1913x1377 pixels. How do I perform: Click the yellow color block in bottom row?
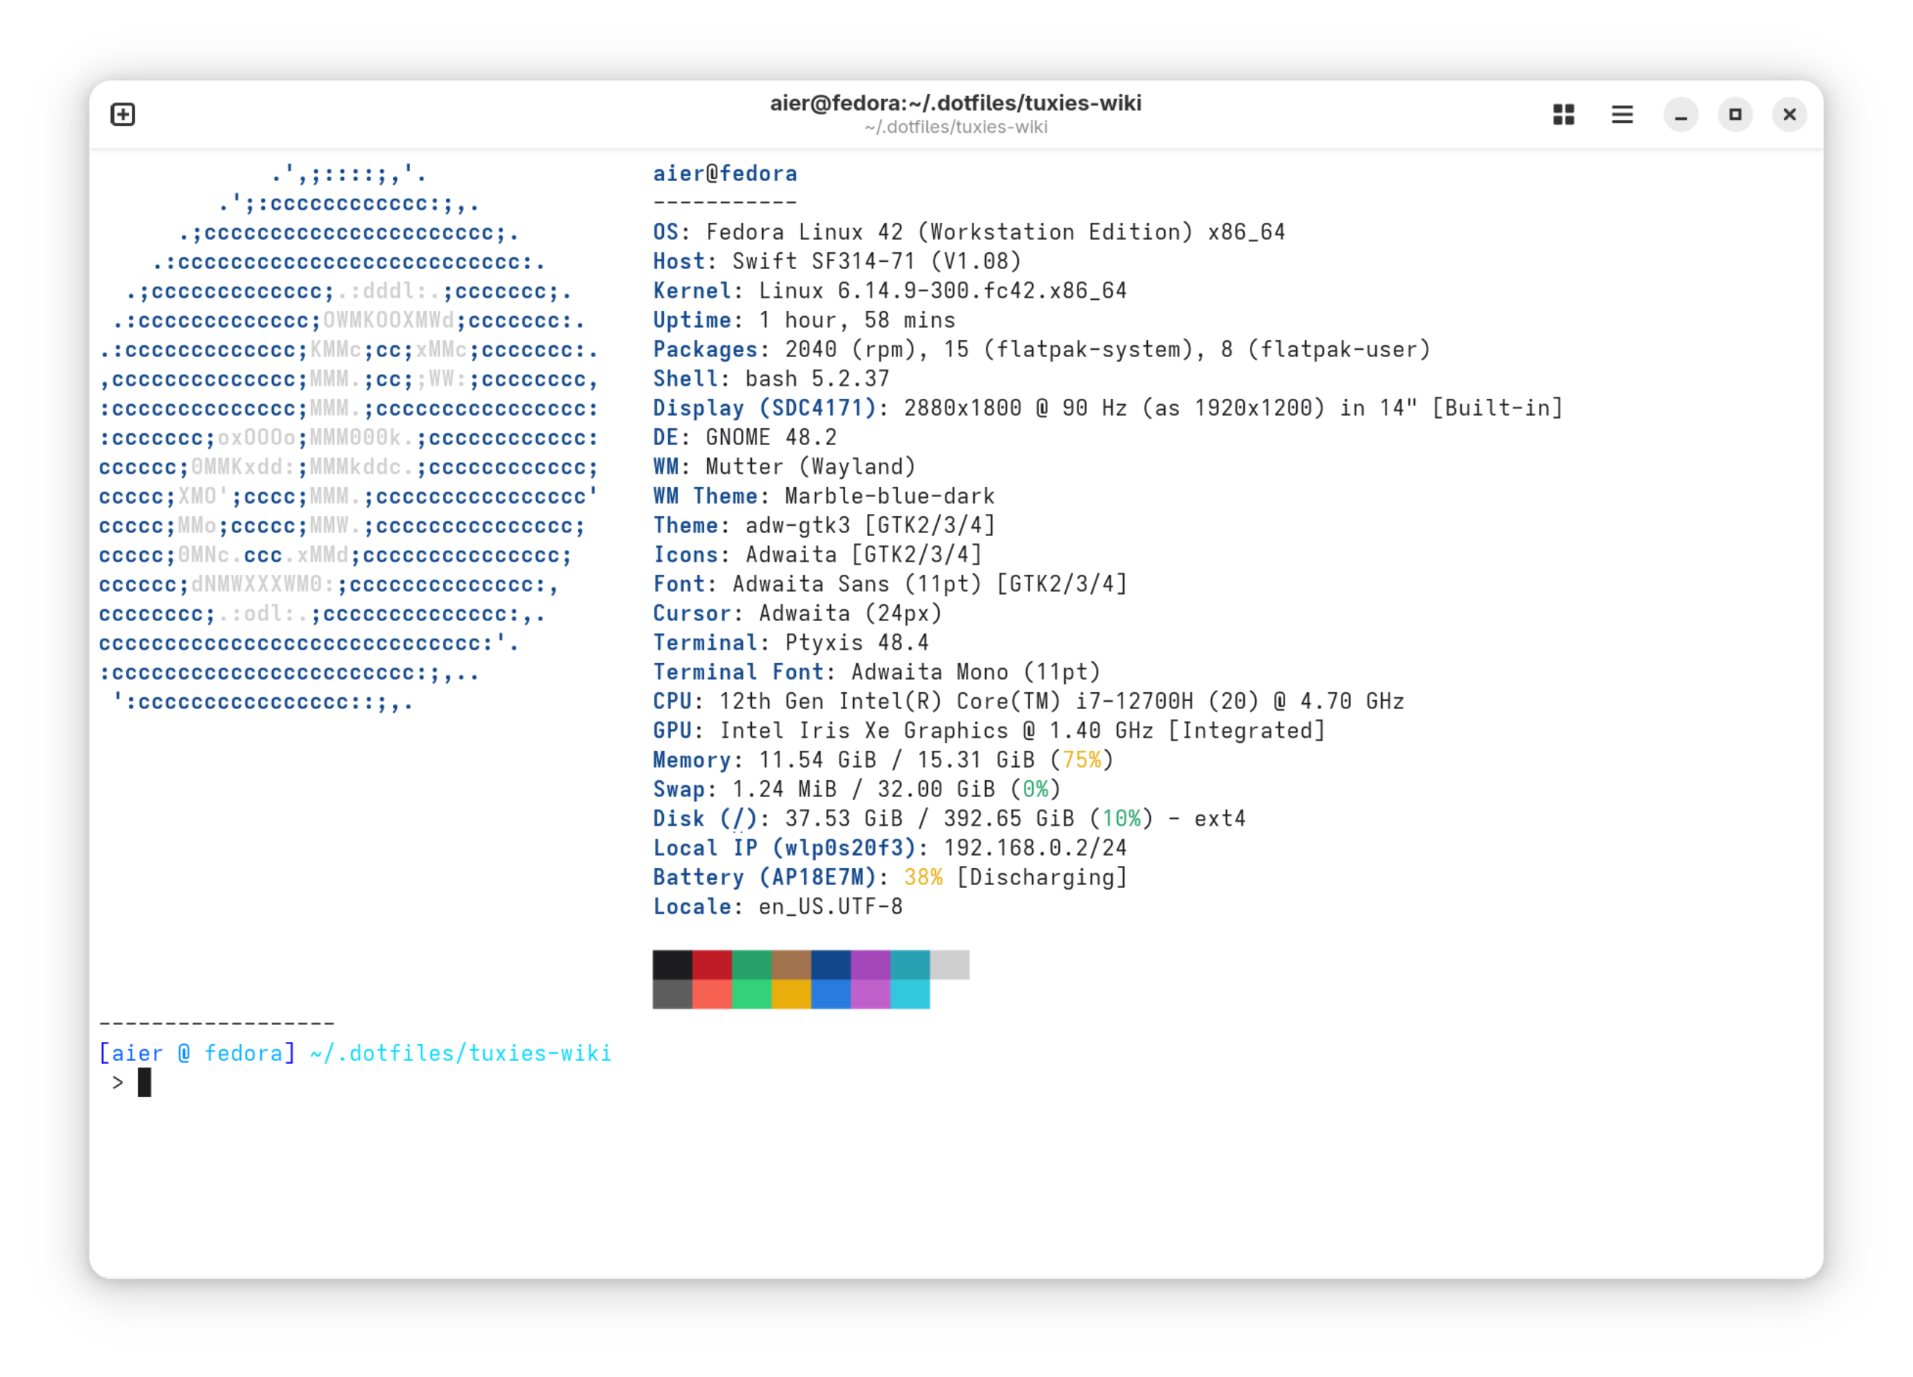[791, 994]
